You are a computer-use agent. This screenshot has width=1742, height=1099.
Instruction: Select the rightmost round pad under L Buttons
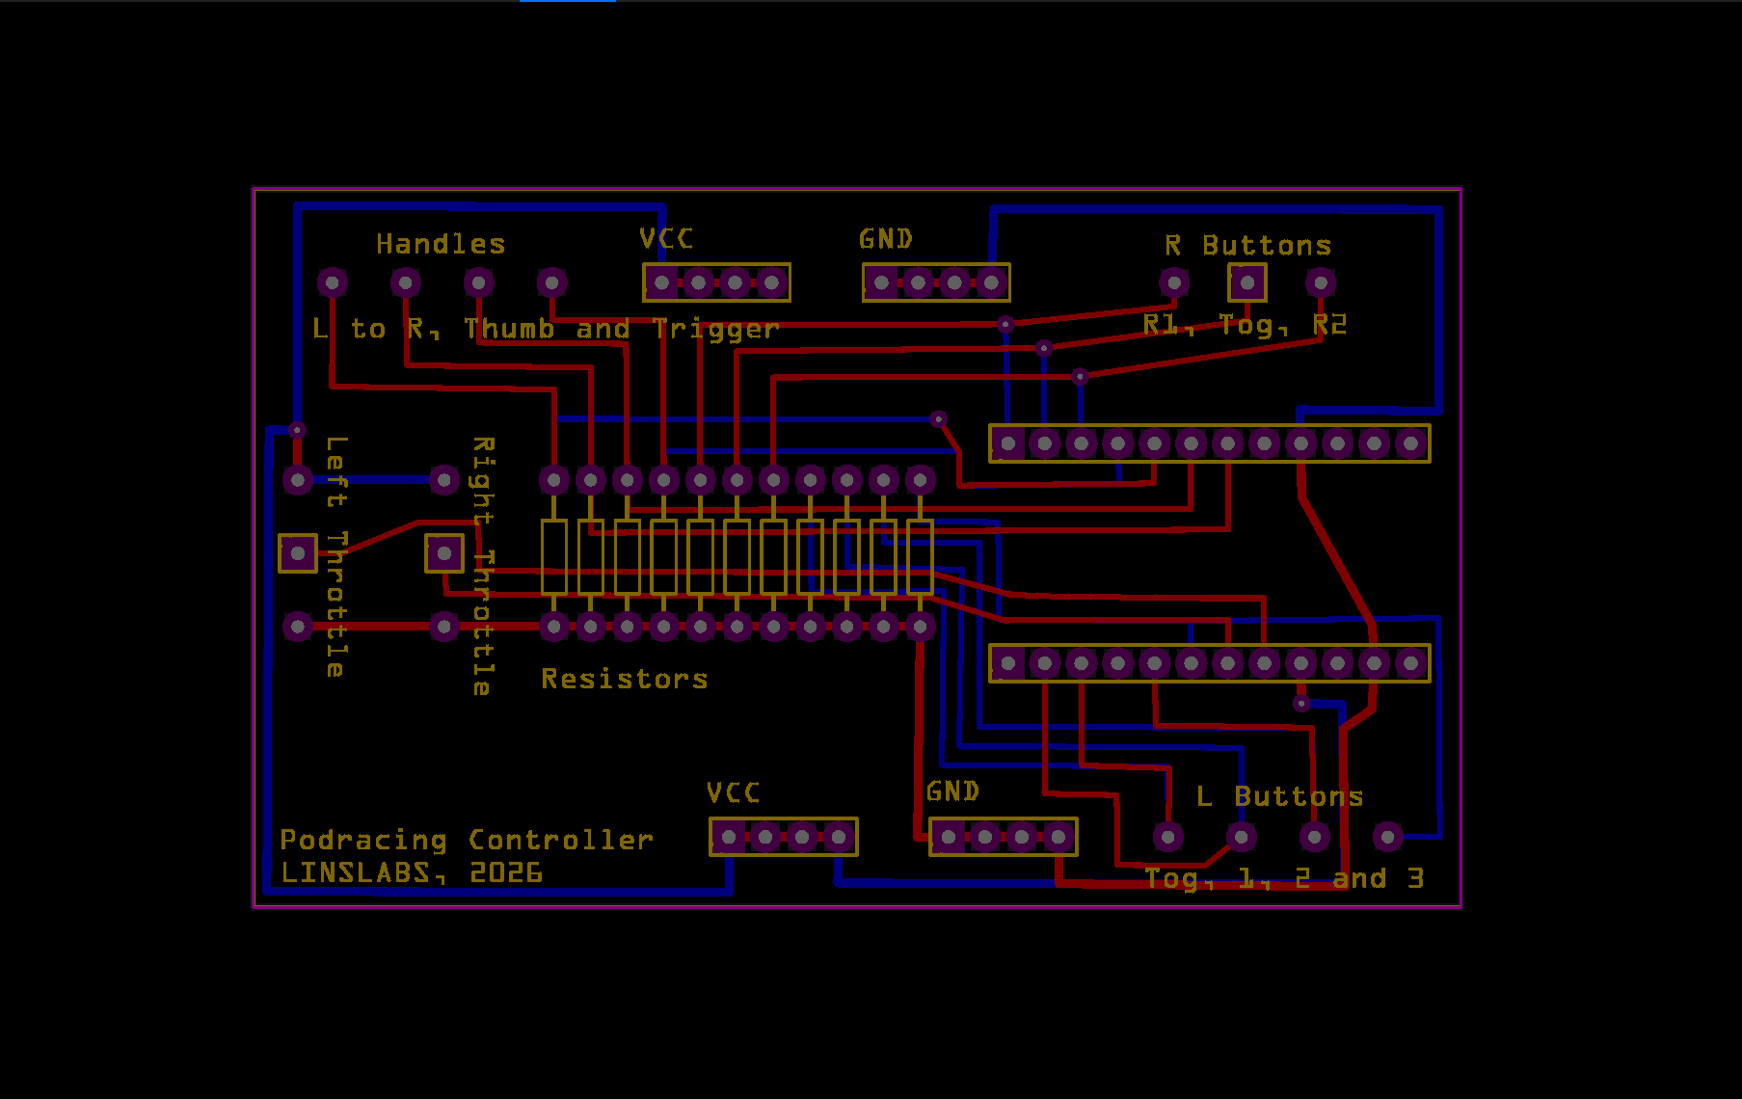click(x=1388, y=837)
